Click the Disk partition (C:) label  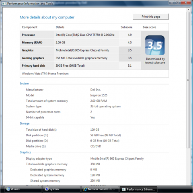[37, 135]
